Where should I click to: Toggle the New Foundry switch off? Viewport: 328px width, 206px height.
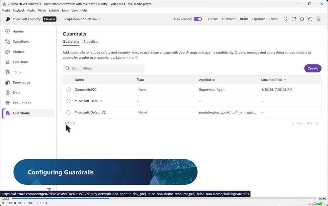197,19
